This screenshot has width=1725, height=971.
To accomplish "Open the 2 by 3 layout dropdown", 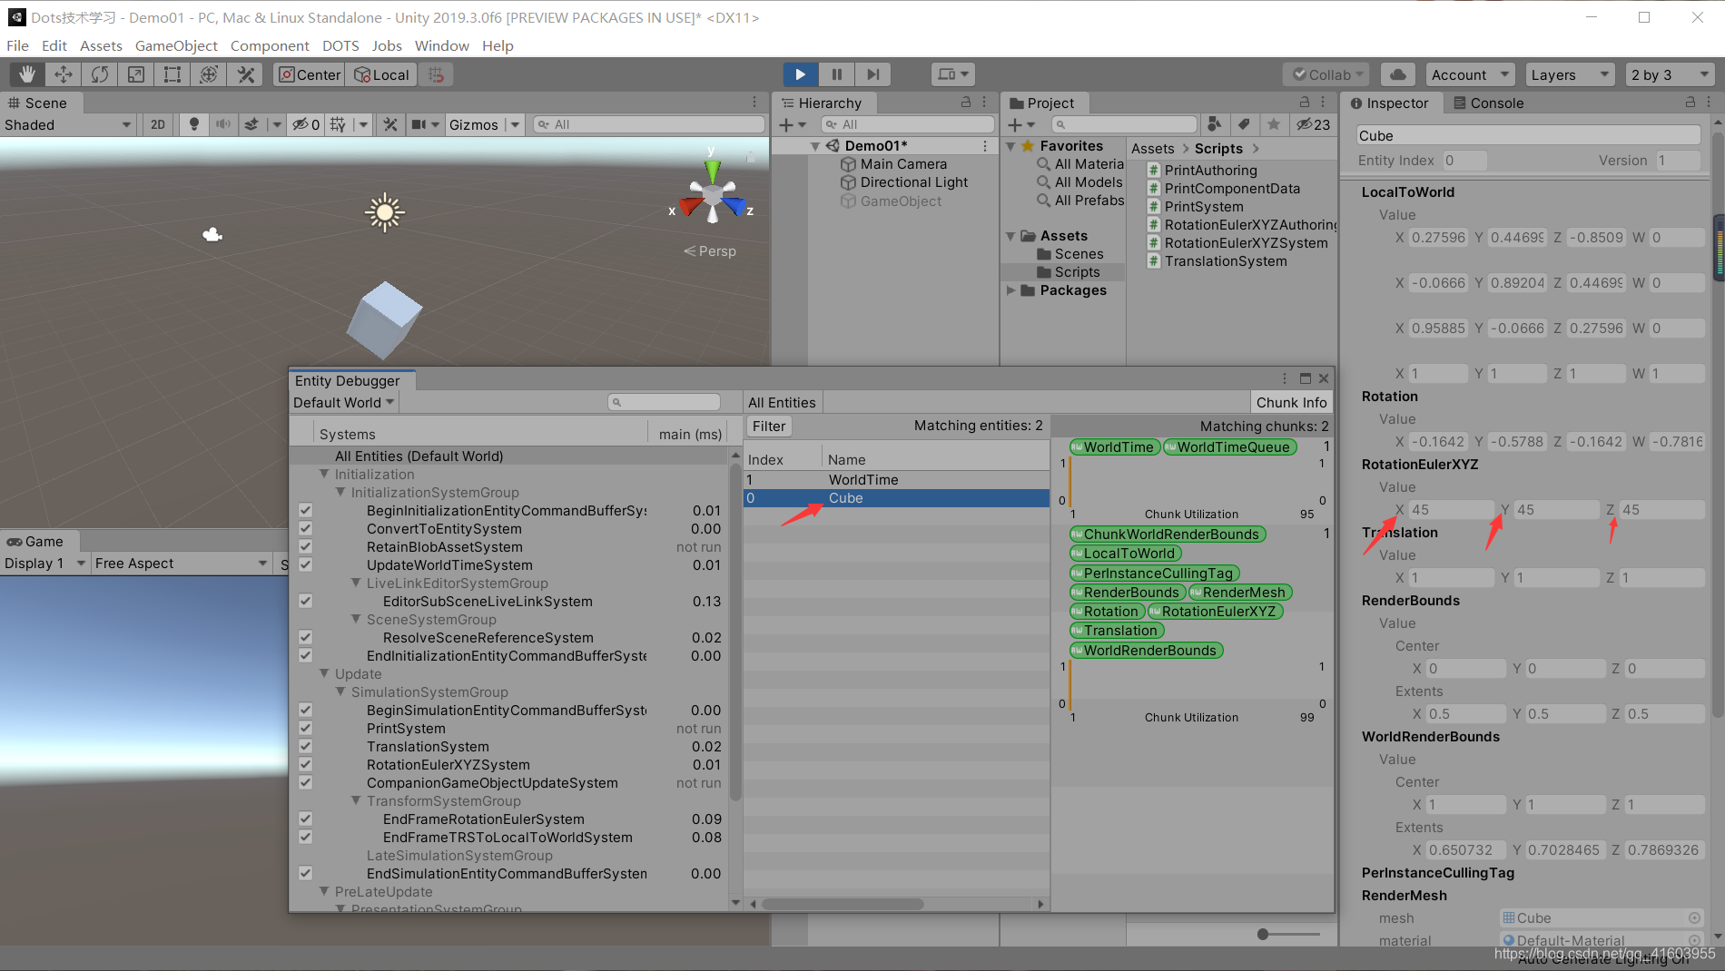I will pyautogui.click(x=1669, y=74).
